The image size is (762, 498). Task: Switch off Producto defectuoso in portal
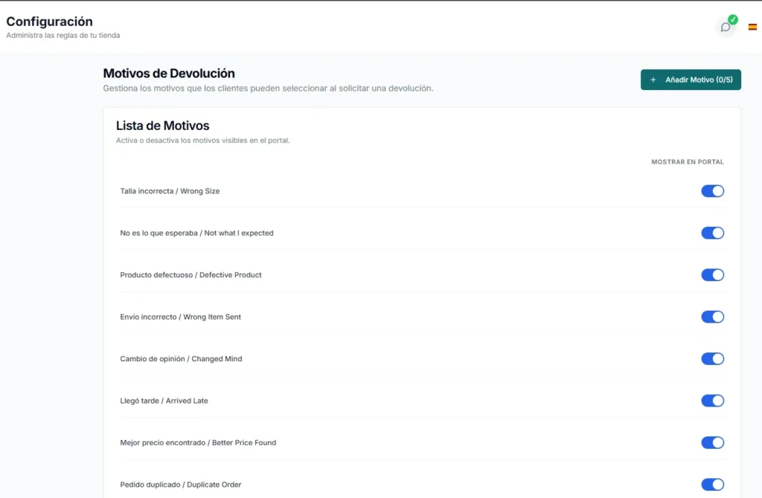pos(712,275)
